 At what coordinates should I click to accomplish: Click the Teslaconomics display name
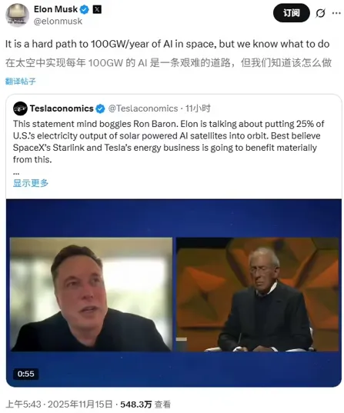[x=62, y=108]
